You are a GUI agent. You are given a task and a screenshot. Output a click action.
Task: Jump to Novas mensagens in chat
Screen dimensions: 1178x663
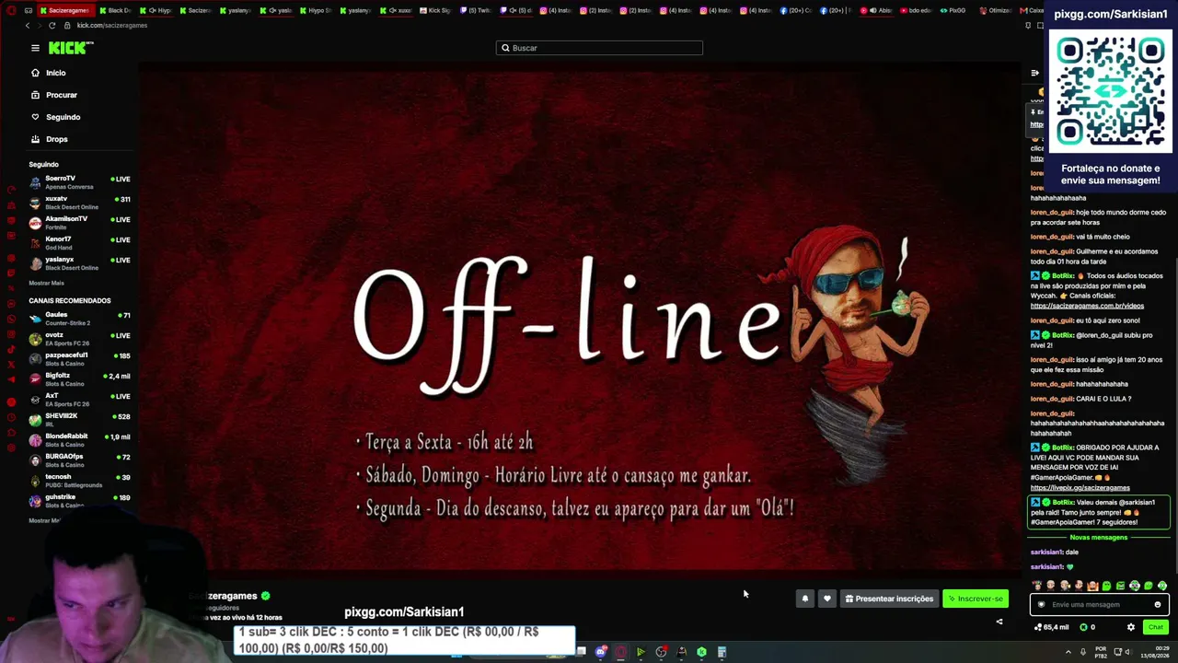click(x=1098, y=538)
